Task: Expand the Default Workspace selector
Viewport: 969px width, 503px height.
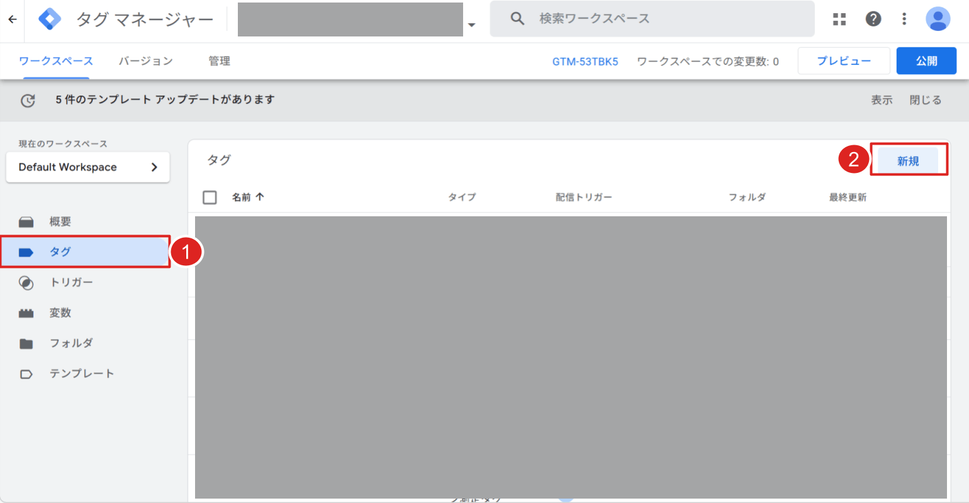Action: click(87, 167)
